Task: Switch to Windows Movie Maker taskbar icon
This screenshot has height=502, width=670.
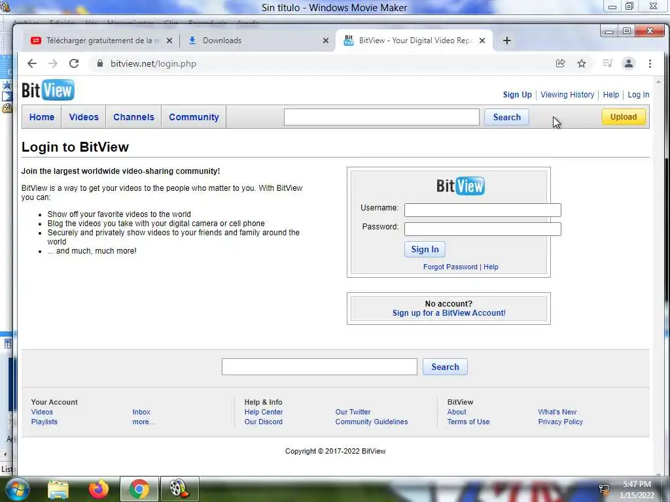Action: pyautogui.click(x=179, y=489)
